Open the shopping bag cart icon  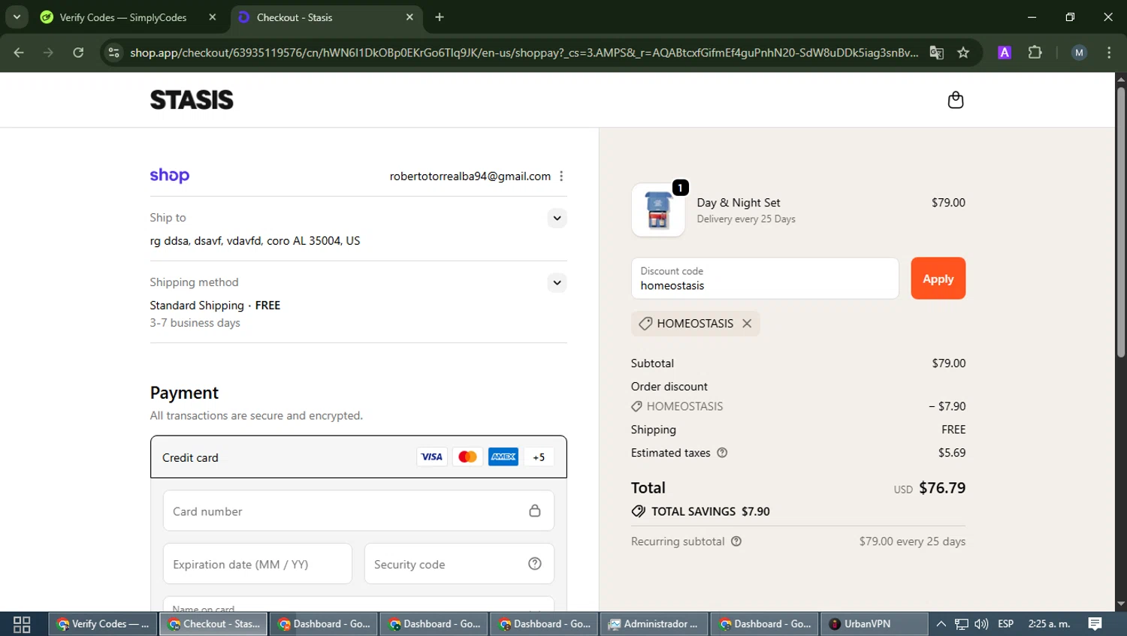[x=955, y=100]
